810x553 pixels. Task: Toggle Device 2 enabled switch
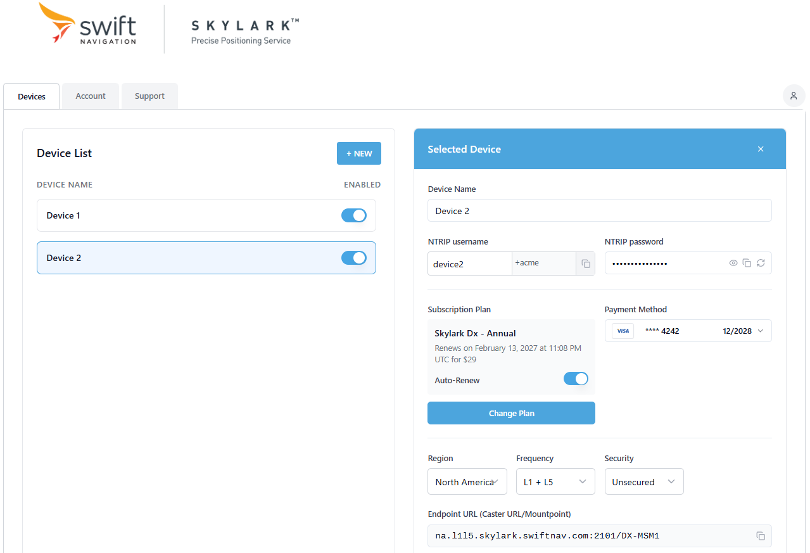[x=354, y=258]
